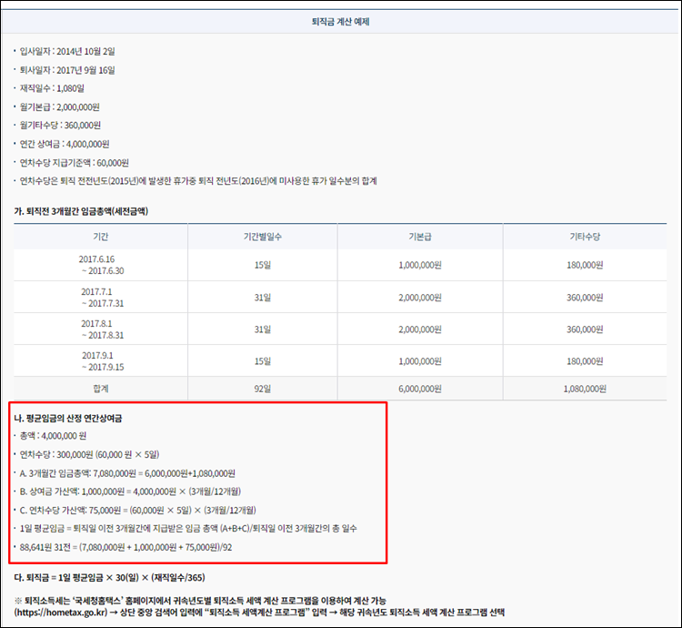Click the 재직일수 1,080일 line

[x=52, y=88]
